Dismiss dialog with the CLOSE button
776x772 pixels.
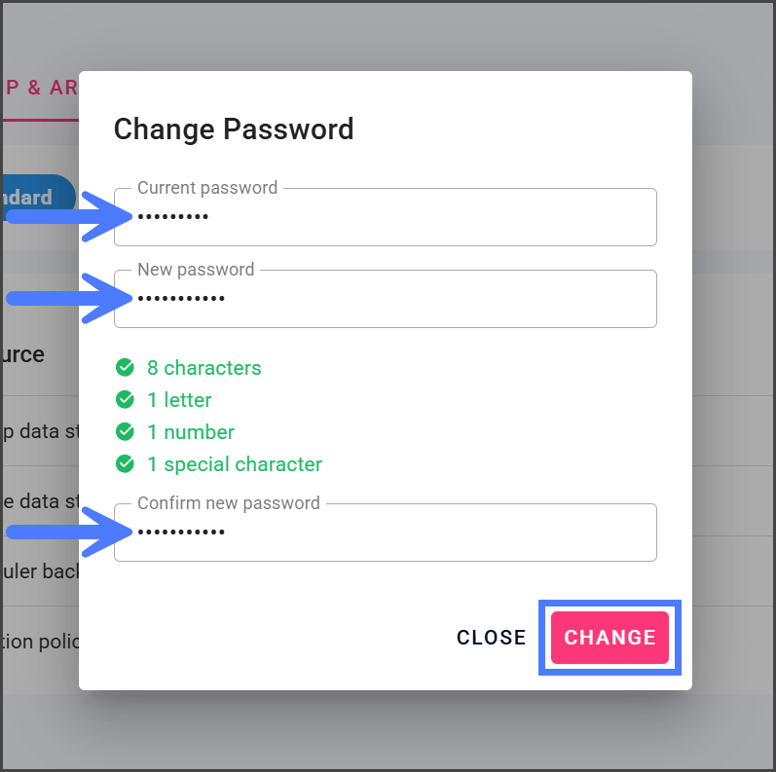click(x=492, y=638)
